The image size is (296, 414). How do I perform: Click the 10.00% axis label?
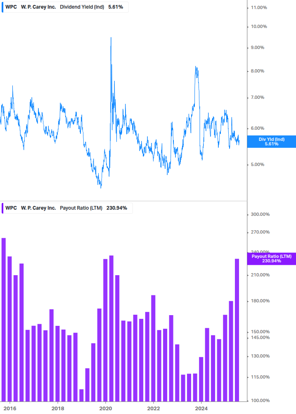[x=259, y=27]
